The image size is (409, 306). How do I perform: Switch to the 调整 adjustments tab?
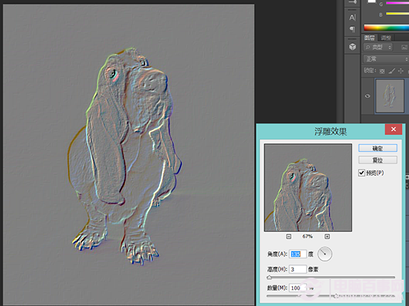(x=386, y=38)
